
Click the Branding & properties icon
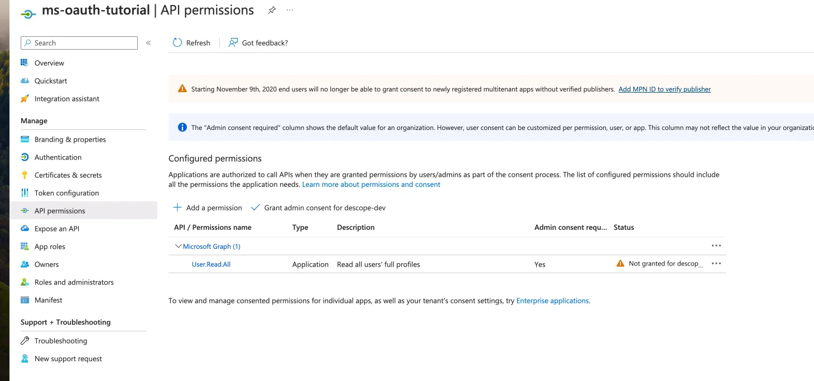(x=25, y=139)
